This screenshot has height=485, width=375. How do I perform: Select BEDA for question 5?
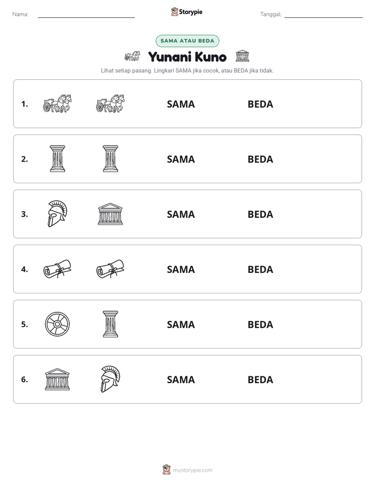tap(261, 324)
